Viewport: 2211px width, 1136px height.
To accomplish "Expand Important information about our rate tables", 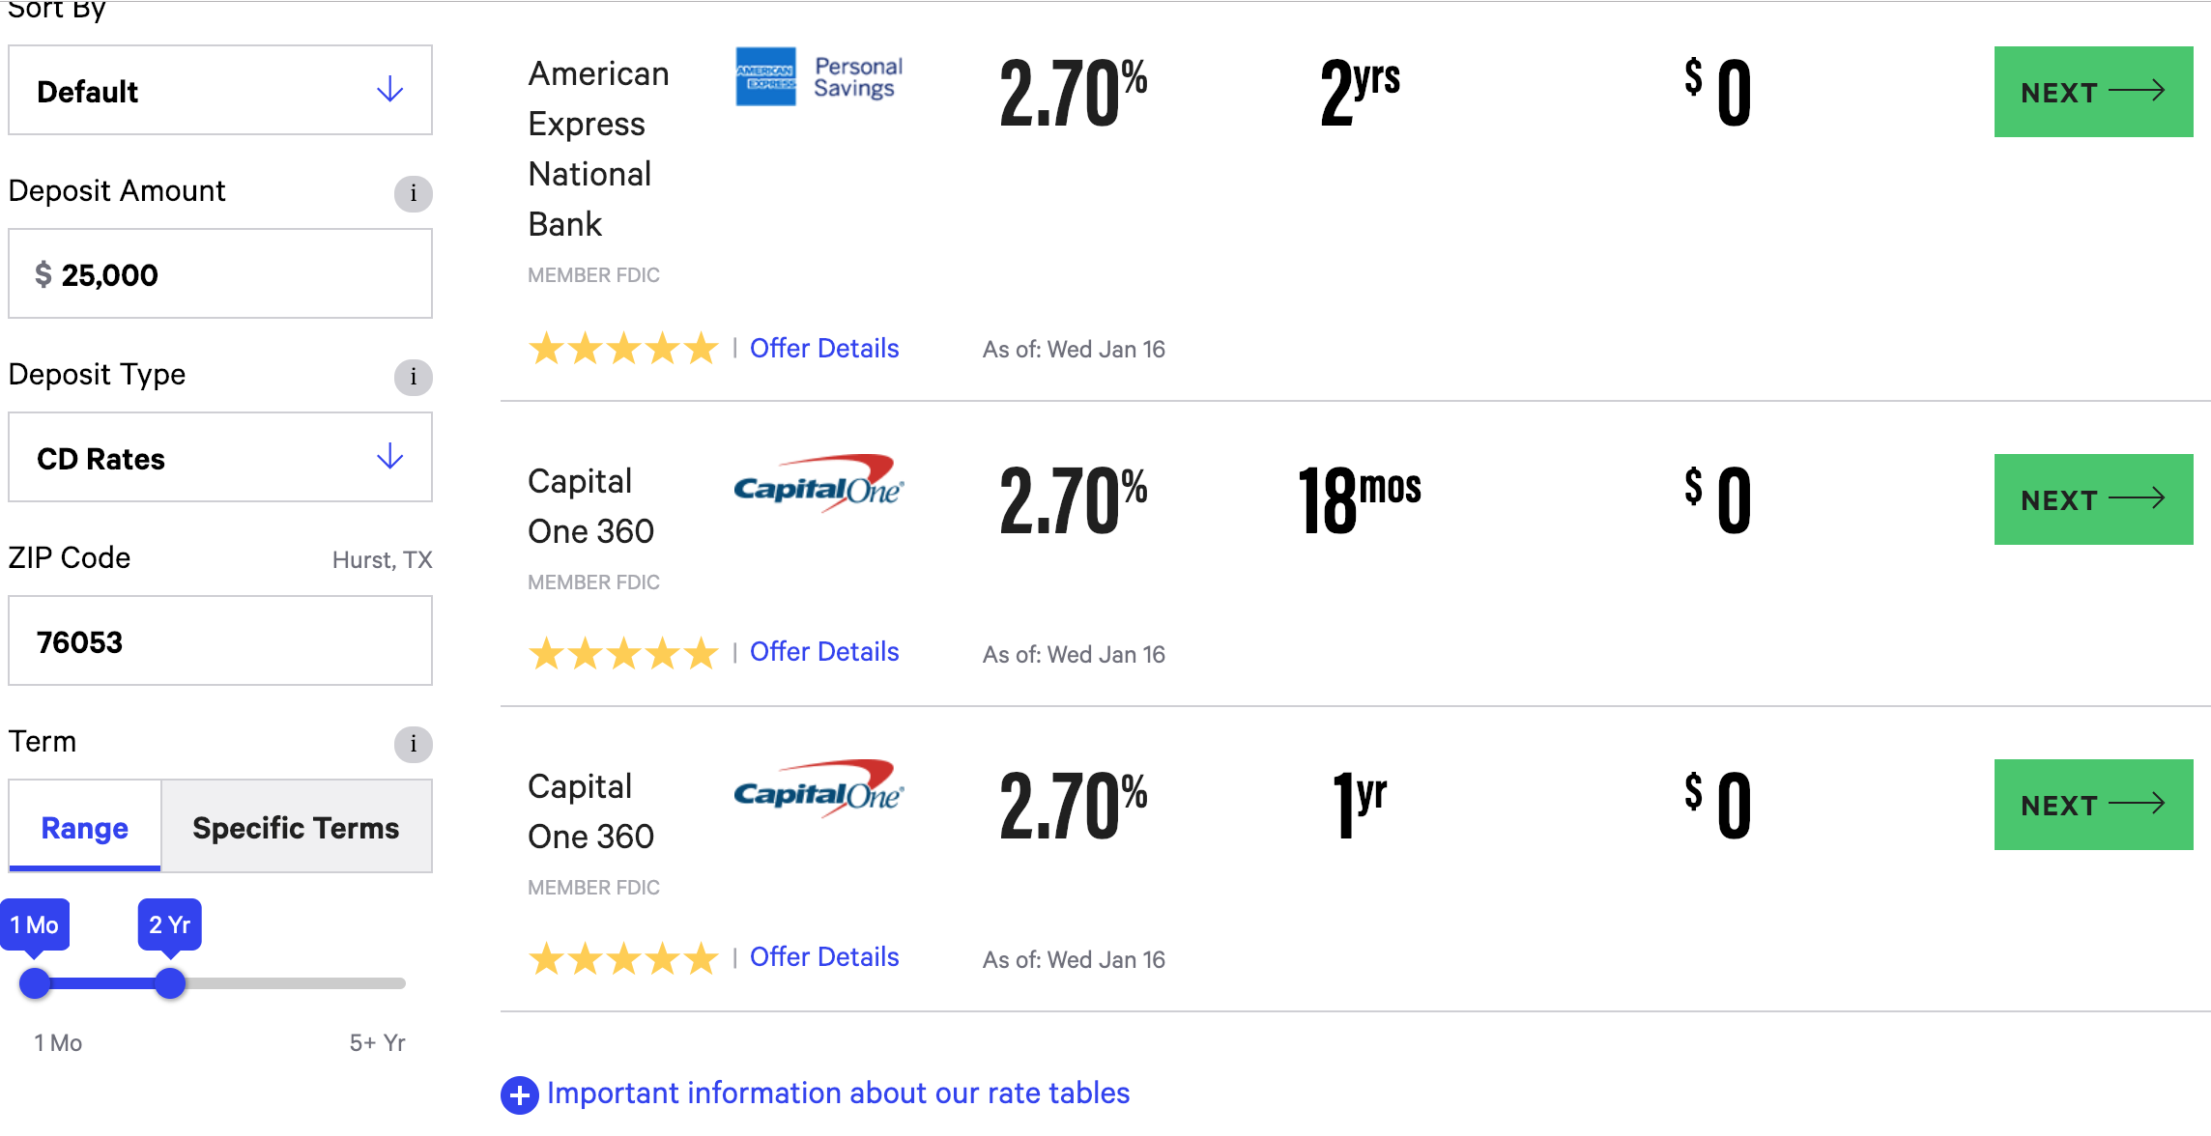I will [838, 1093].
